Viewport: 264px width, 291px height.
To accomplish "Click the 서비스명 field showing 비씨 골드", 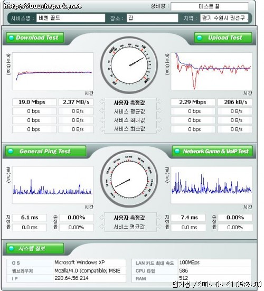I will [71, 18].
